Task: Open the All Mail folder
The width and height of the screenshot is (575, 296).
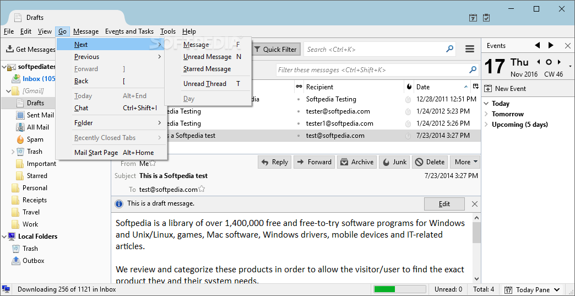Action: [x=38, y=127]
